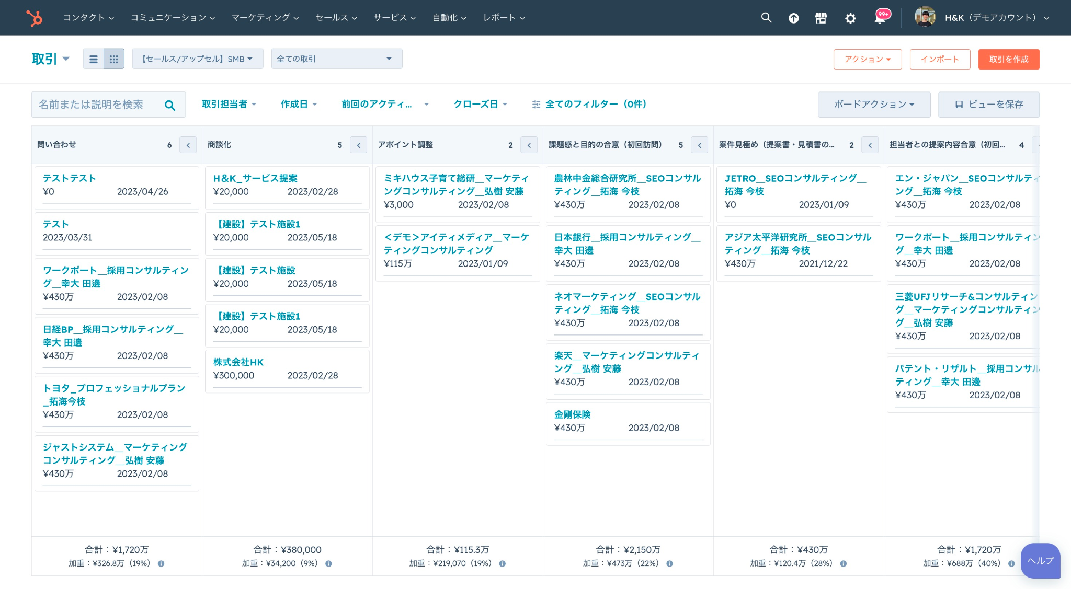Open the 三菱UFJリサーチ&コンサルティング deal
Image resolution: width=1071 pixels, height=589 pixels.
[966, 310]
